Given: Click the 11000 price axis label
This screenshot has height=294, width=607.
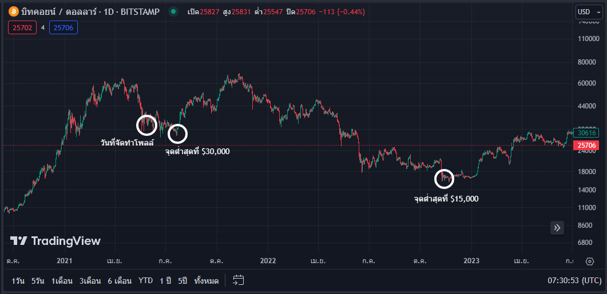Looking at the screenshot, I should 588,207.
